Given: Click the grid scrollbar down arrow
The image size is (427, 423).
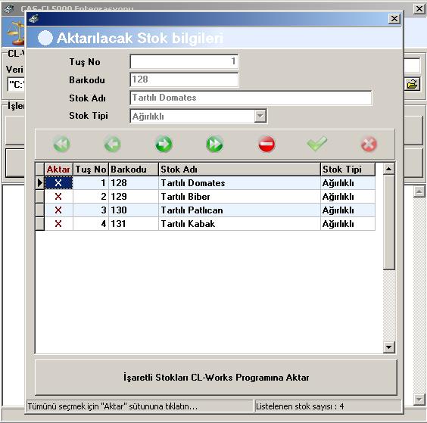Looking at the screenshot, I should pos(389,347).
